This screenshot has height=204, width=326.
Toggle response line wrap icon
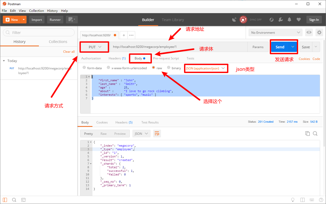coord(157,134)
